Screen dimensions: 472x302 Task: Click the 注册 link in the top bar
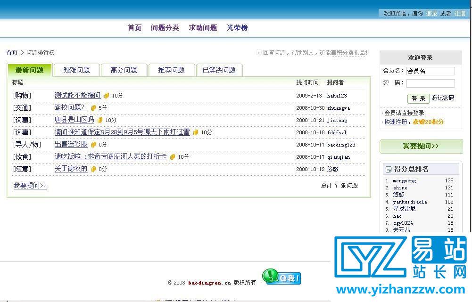click(x=460, y=14)
